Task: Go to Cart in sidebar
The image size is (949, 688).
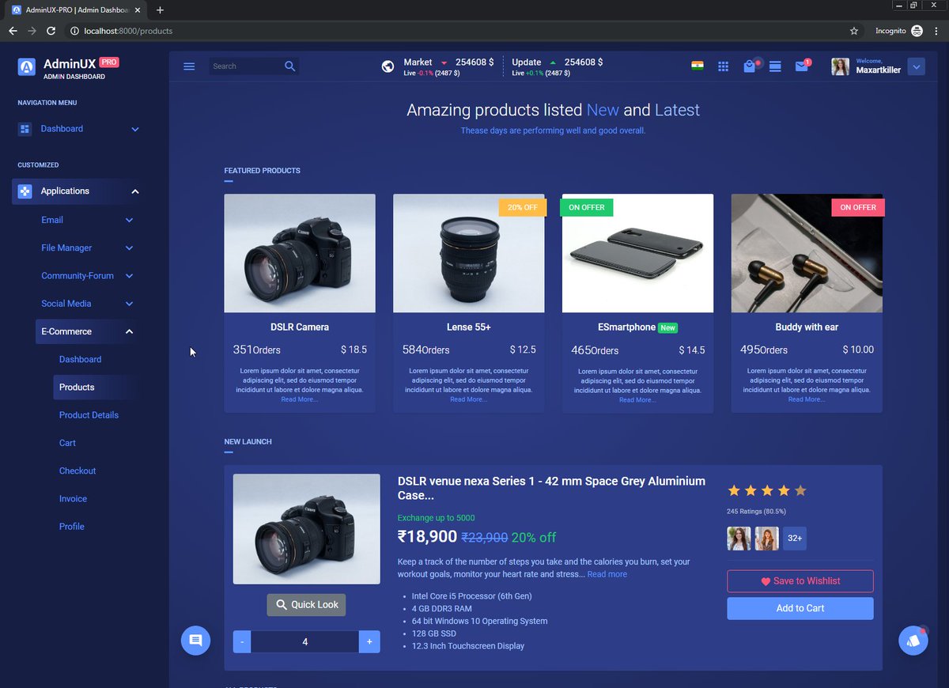Action: 67,443
